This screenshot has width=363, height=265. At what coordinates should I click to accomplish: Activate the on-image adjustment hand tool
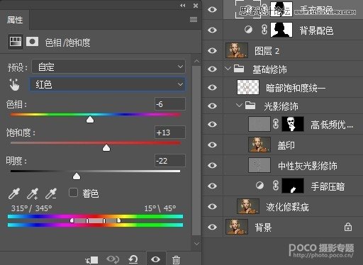[x=14, y=84]
